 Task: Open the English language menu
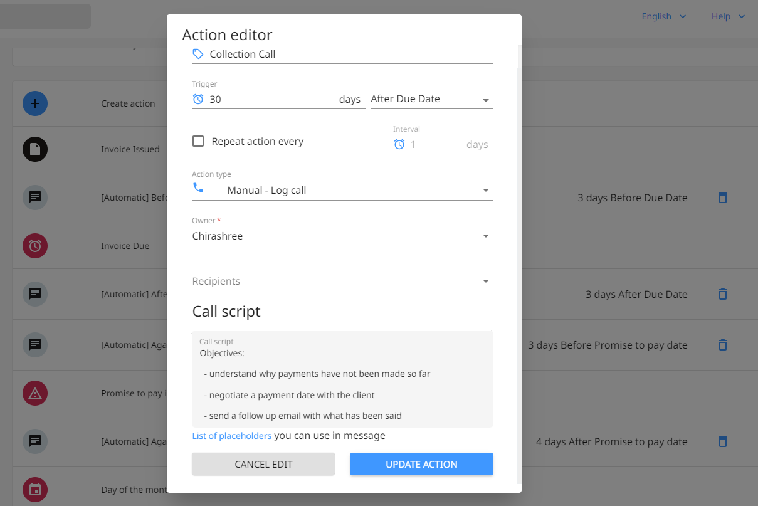click(663, 16)
